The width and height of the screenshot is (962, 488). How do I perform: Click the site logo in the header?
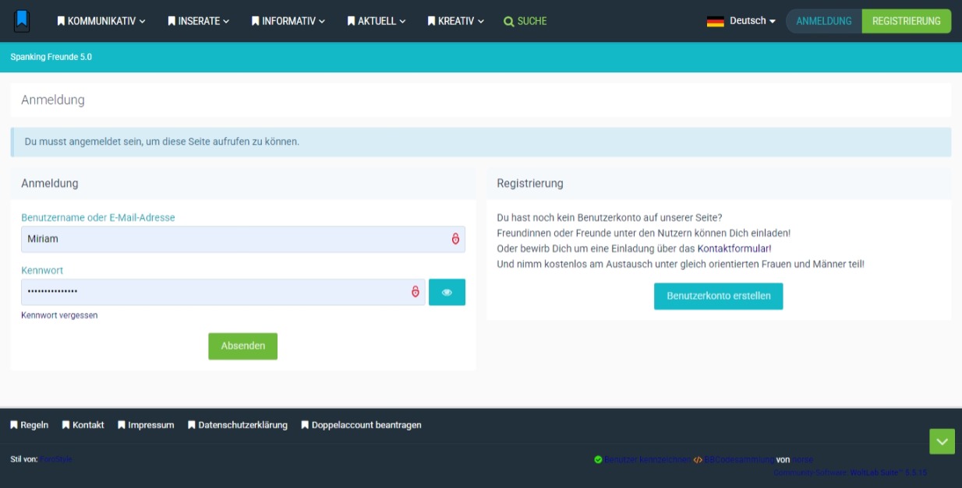coord(22,21)
